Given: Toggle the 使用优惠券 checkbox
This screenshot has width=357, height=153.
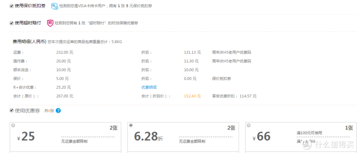Looking at the screenshot, I should click(x=11, y=110).
